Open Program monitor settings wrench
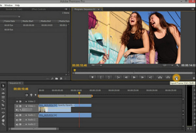Image resolution: width=196 pixels, height=133 pixels. point(177,65)
